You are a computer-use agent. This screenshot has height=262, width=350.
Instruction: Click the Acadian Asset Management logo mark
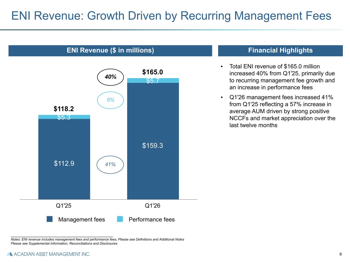[9, 254]
